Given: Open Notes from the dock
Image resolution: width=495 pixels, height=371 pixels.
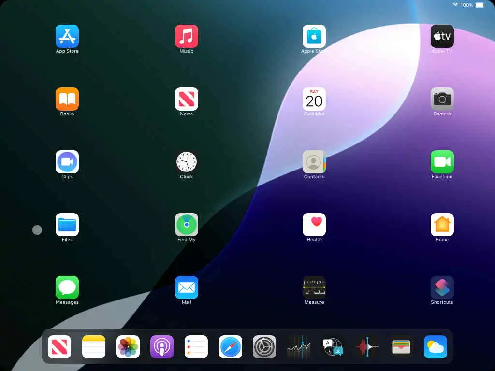Looking at the screenshot, I should coord(93,347).
